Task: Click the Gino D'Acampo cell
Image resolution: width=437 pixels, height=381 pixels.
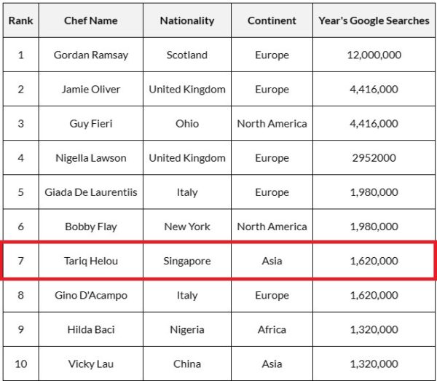Action: pyautogui.click(x=91, y=295)
